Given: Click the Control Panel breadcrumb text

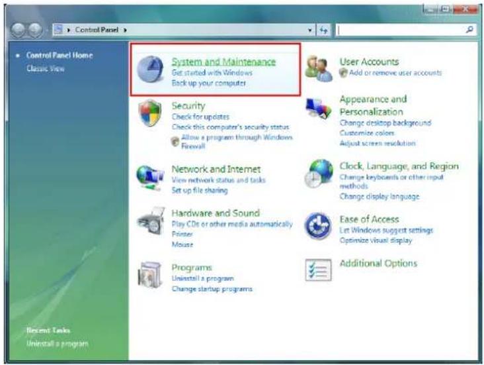Looking at the screenshot, I should (97, 30).
